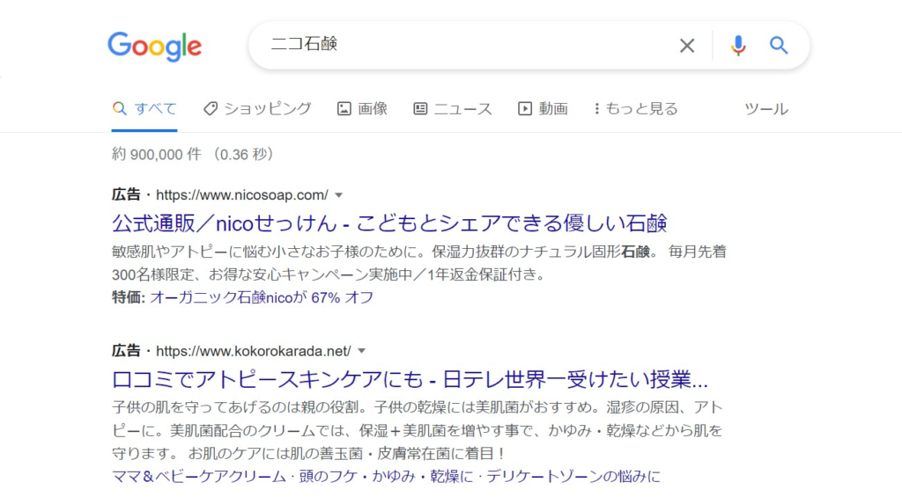Image resolution: width=902 pixels, height=497 pixels.
Task: Click the 約 900,000 件 result count
Action: [x=157, y=154]
